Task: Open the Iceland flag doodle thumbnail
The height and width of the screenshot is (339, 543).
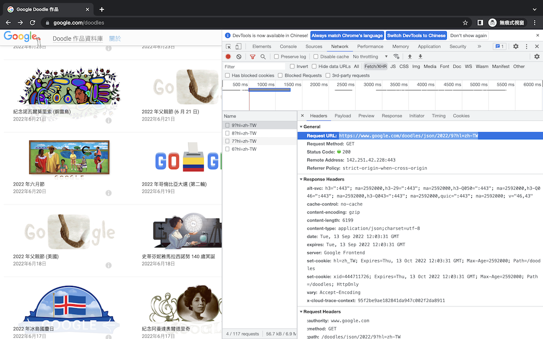Action: pos(70,309)
